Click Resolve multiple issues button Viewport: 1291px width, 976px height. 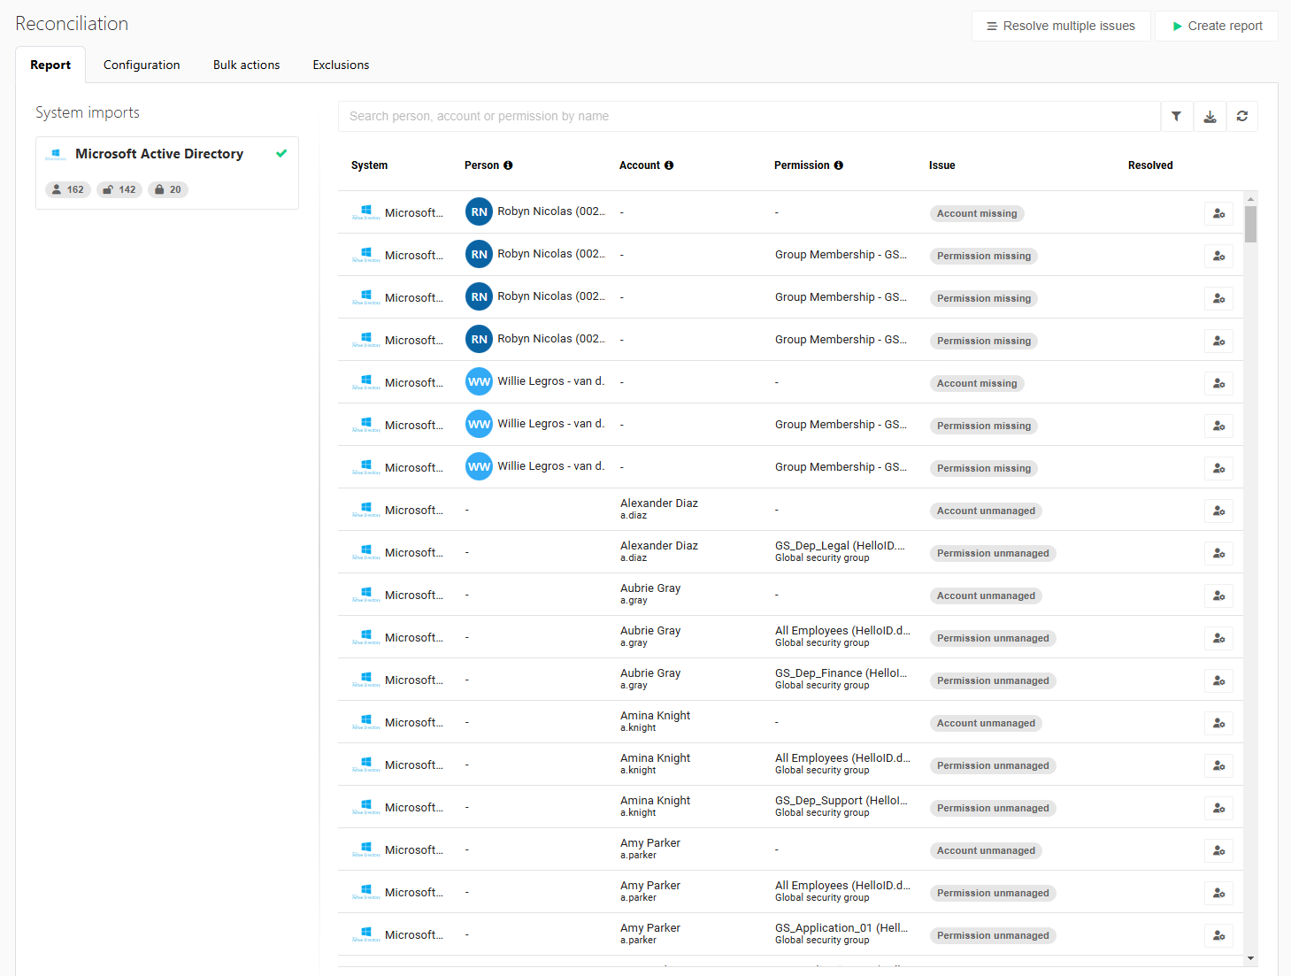[1061, 26]
